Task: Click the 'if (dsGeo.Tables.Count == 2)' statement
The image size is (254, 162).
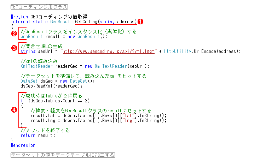Action: (55, 101)
